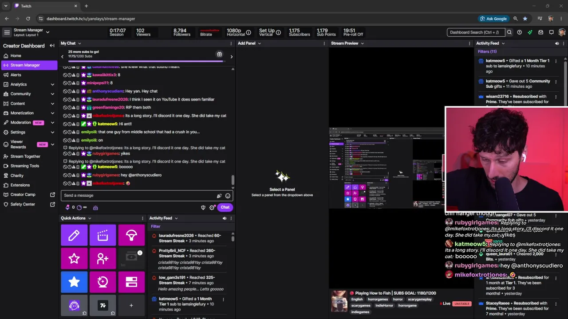Click the blue filled star quick action
This screenshot has width=568, height=319.
pyautogui.click(x=74, y=282)
